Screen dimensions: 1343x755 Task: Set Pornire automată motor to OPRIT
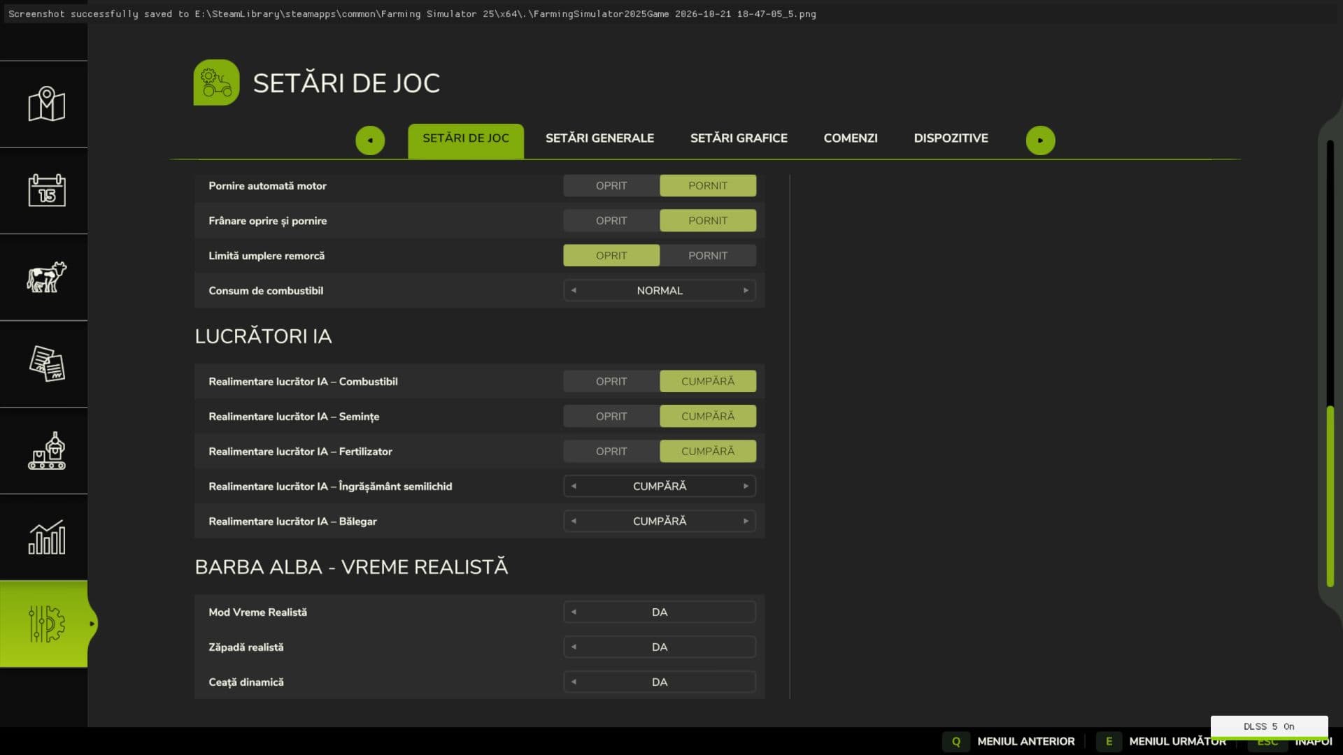click(611, 185)
